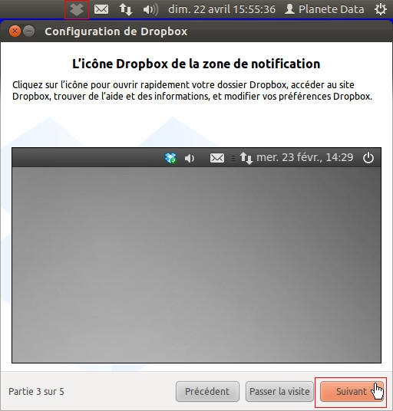Screen dimensions: 393x411
Task: Click the mer. 23 févr. date in tutorial image
Action: click(305, 157)
